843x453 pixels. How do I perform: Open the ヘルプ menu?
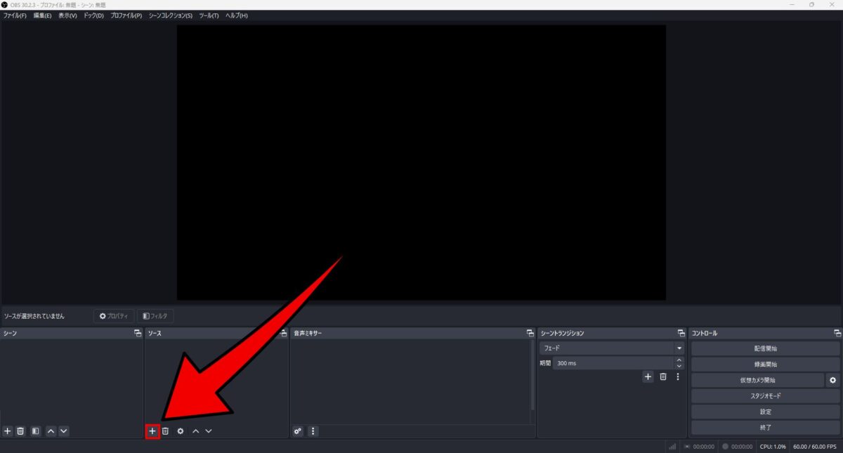238,15
